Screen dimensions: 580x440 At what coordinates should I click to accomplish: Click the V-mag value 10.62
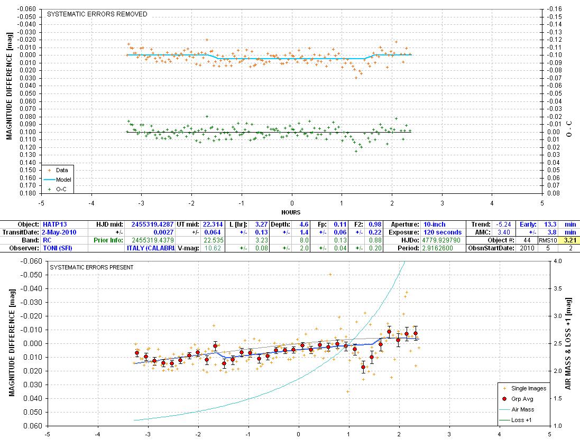pyautogui.click(x=213, y=248)
